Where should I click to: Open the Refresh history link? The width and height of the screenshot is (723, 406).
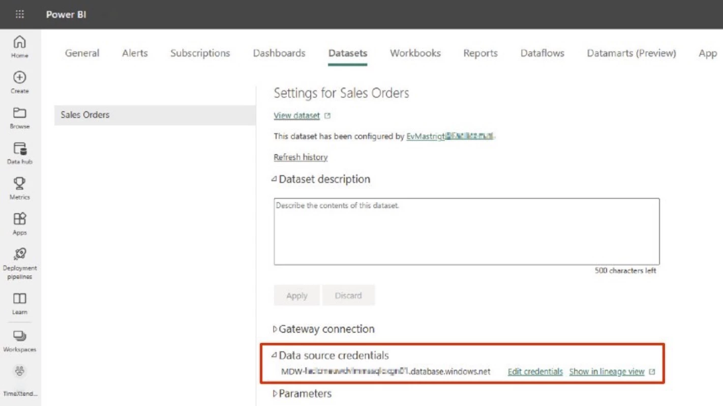(300, 157)
